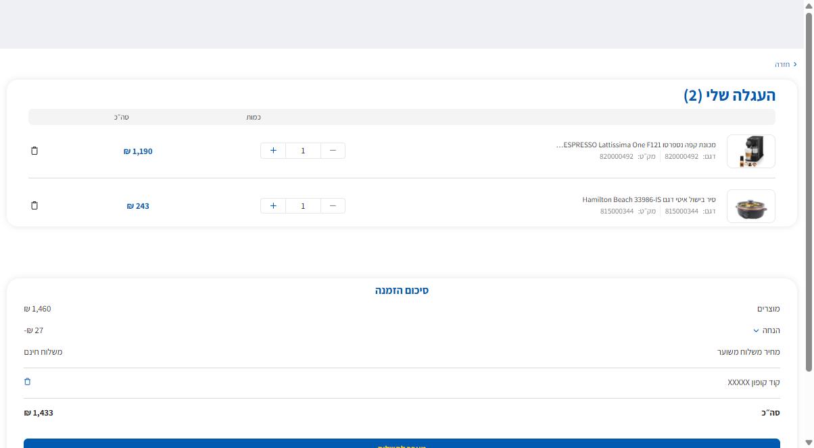The width and height of the screenshot is (814, 448).
Task: Expand the הנחה discount details chevron
Action: click(x=756, y=330)
